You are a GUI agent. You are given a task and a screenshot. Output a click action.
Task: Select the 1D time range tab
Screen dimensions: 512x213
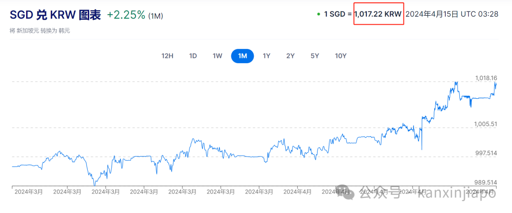(x=193, y=56)
